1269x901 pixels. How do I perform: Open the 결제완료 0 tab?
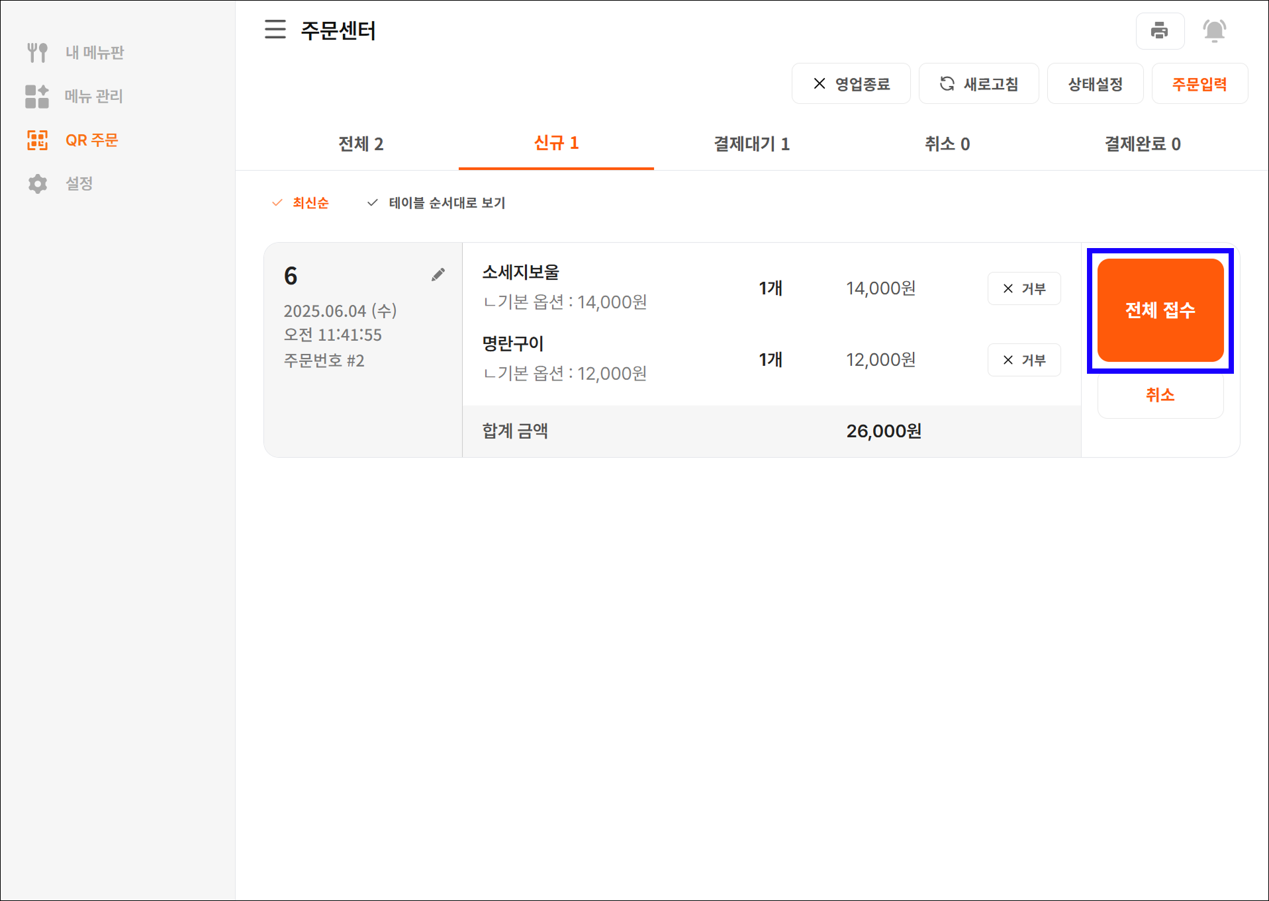[x=1143, y=144]
